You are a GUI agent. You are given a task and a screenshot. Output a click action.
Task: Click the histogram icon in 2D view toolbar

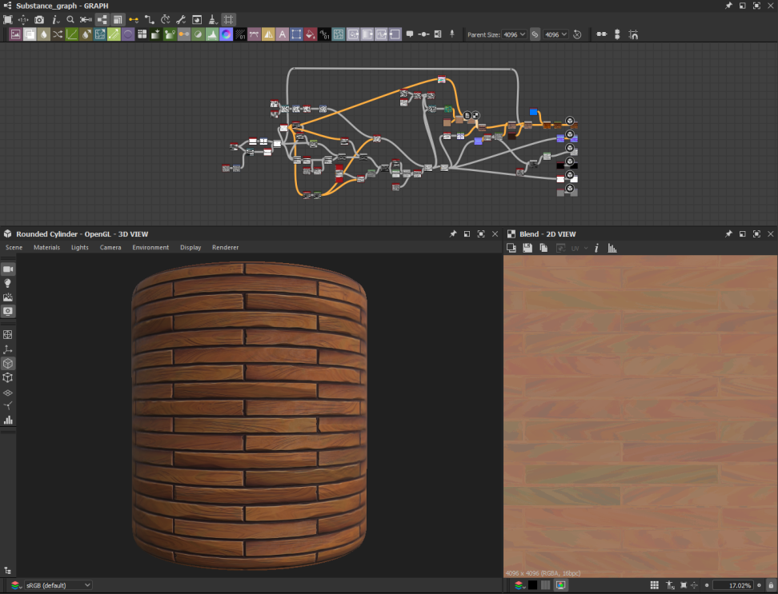coord(612,248)
